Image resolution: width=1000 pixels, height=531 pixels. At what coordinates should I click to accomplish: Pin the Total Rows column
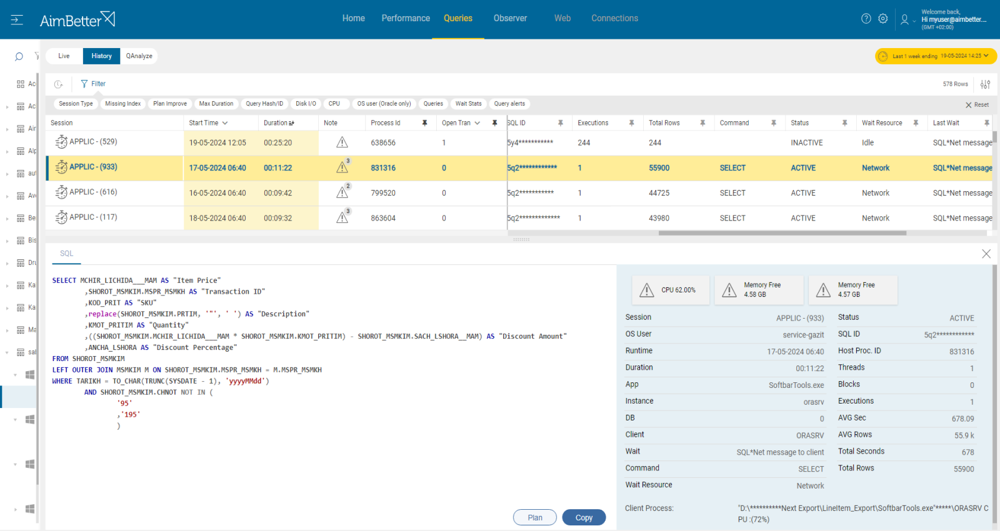[x=702, y=123]
